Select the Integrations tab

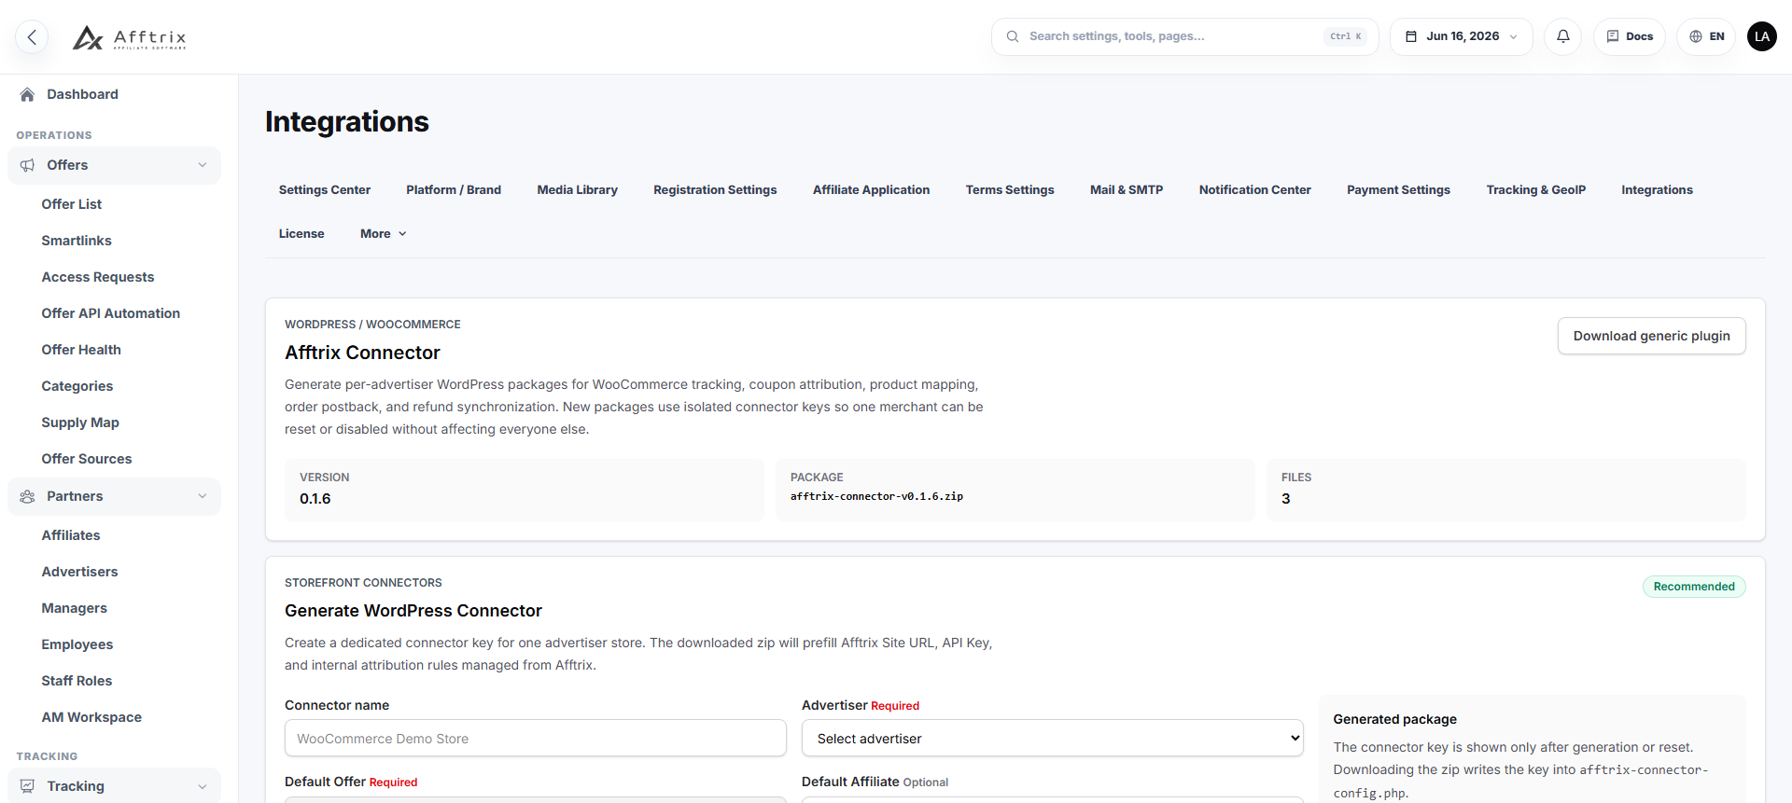(1657, 189)
